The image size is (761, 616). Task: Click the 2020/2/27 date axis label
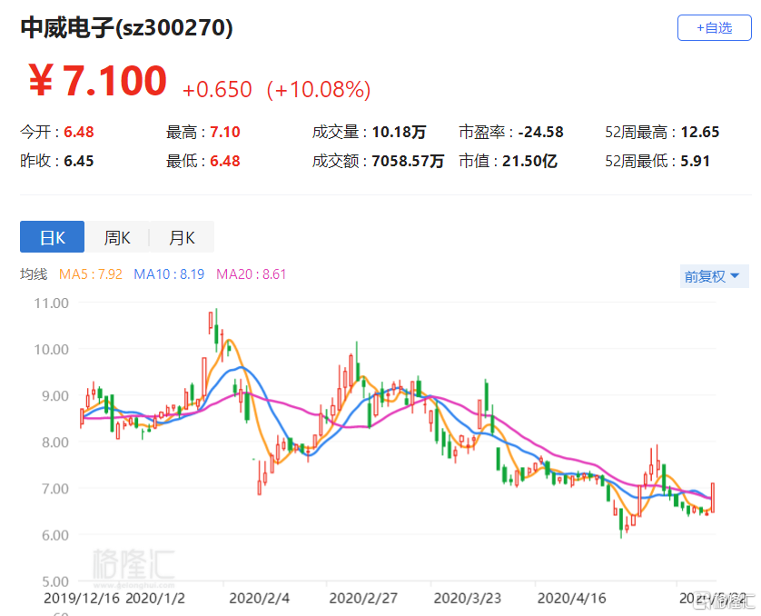tap(363, 598)
